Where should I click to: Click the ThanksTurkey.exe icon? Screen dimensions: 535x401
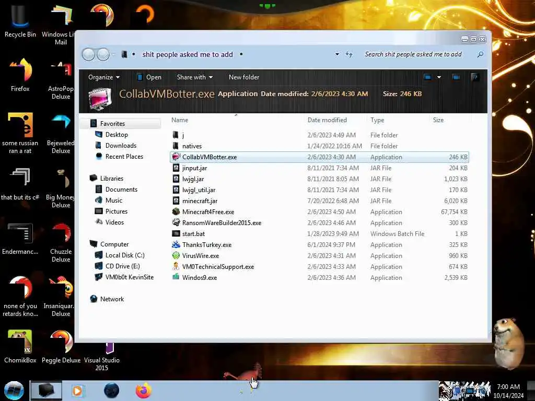coord(176,244)
